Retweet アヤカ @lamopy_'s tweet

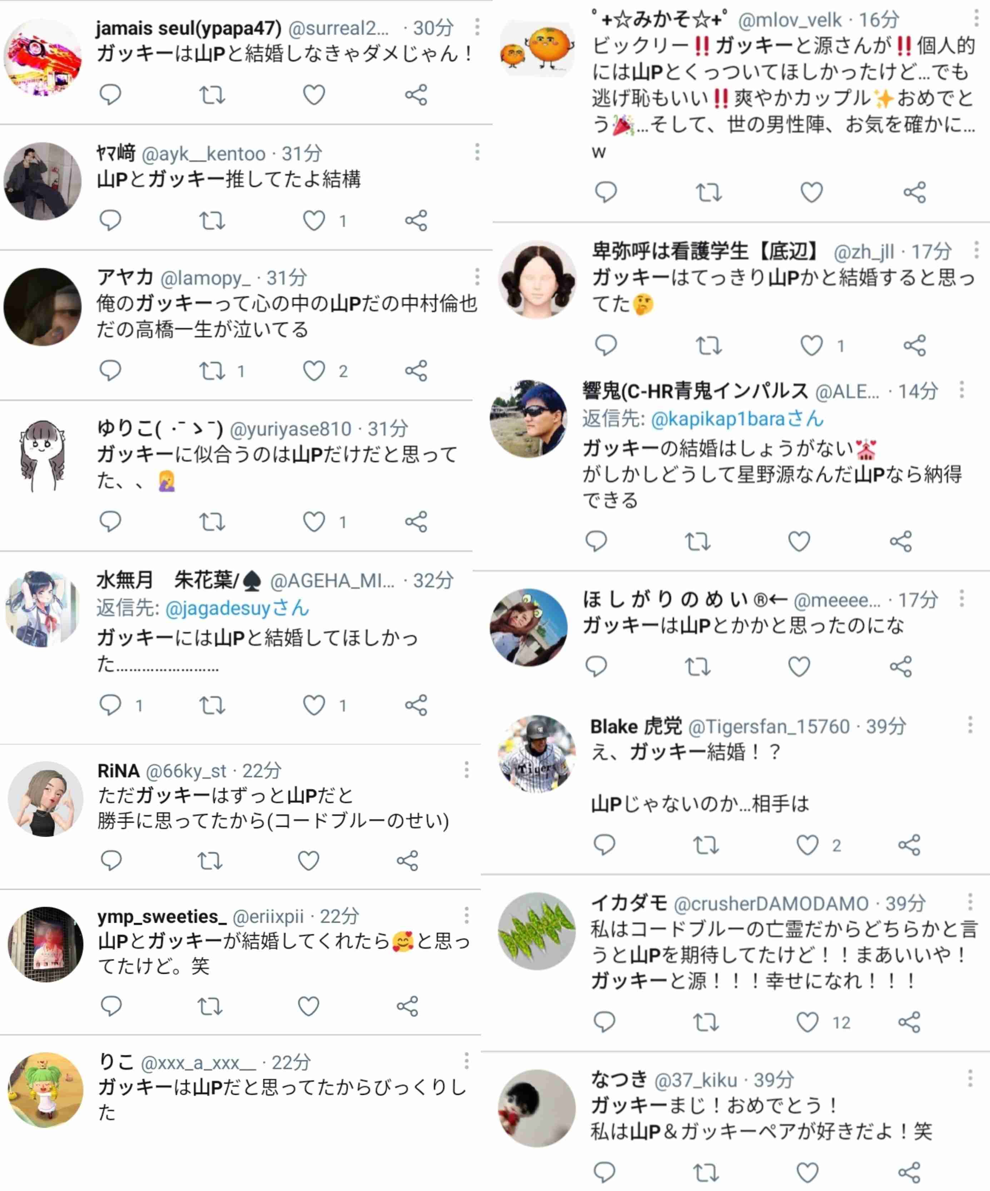(x=212, y=371)
